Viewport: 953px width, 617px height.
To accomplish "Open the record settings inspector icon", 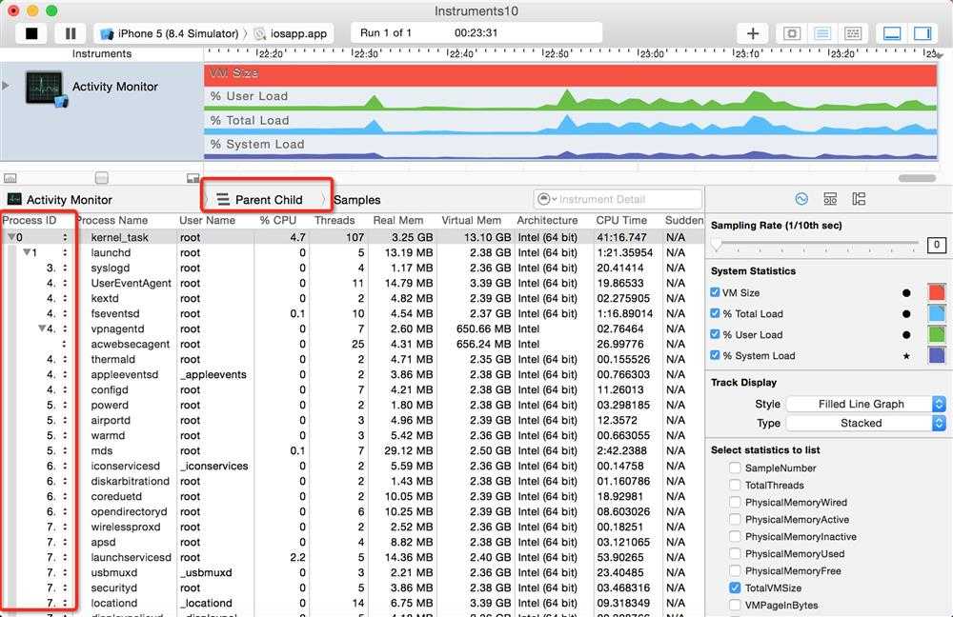I will tap(801, 199).
